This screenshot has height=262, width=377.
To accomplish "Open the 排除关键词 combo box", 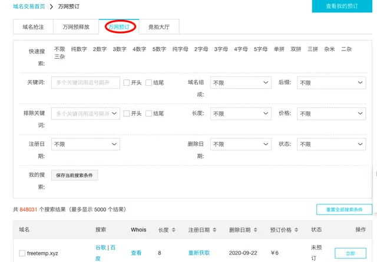I will click(x=85, y=113).
